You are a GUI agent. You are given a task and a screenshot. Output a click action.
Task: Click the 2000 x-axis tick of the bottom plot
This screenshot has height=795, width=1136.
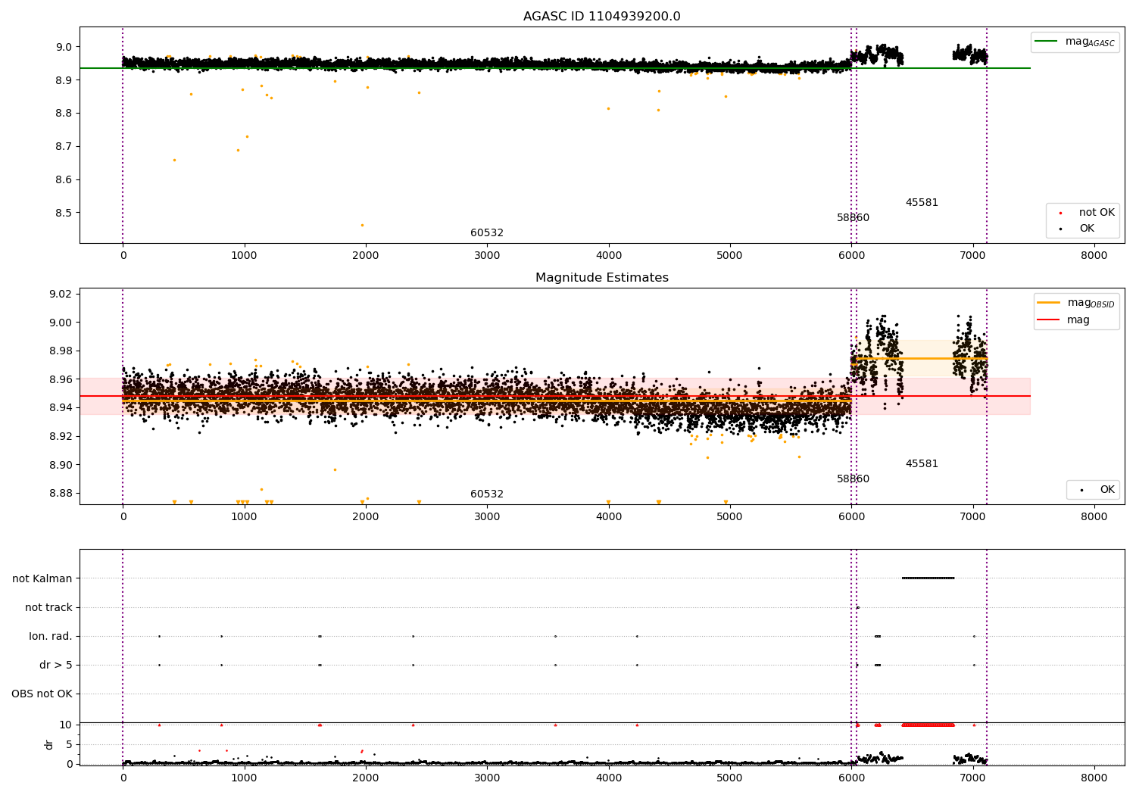tap(366, 778)
